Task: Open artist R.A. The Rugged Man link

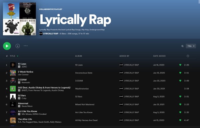Action: [28, 122]
